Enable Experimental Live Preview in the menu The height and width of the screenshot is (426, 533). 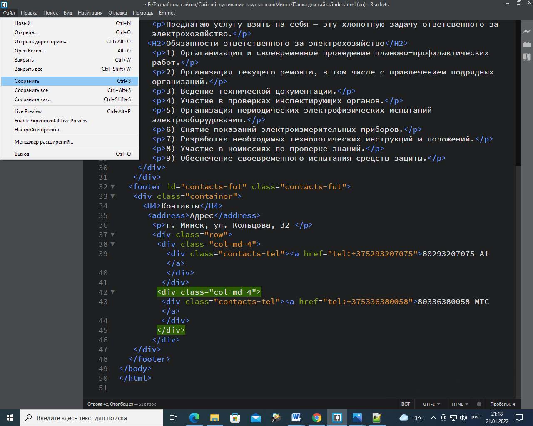click(x=51, y=121)
